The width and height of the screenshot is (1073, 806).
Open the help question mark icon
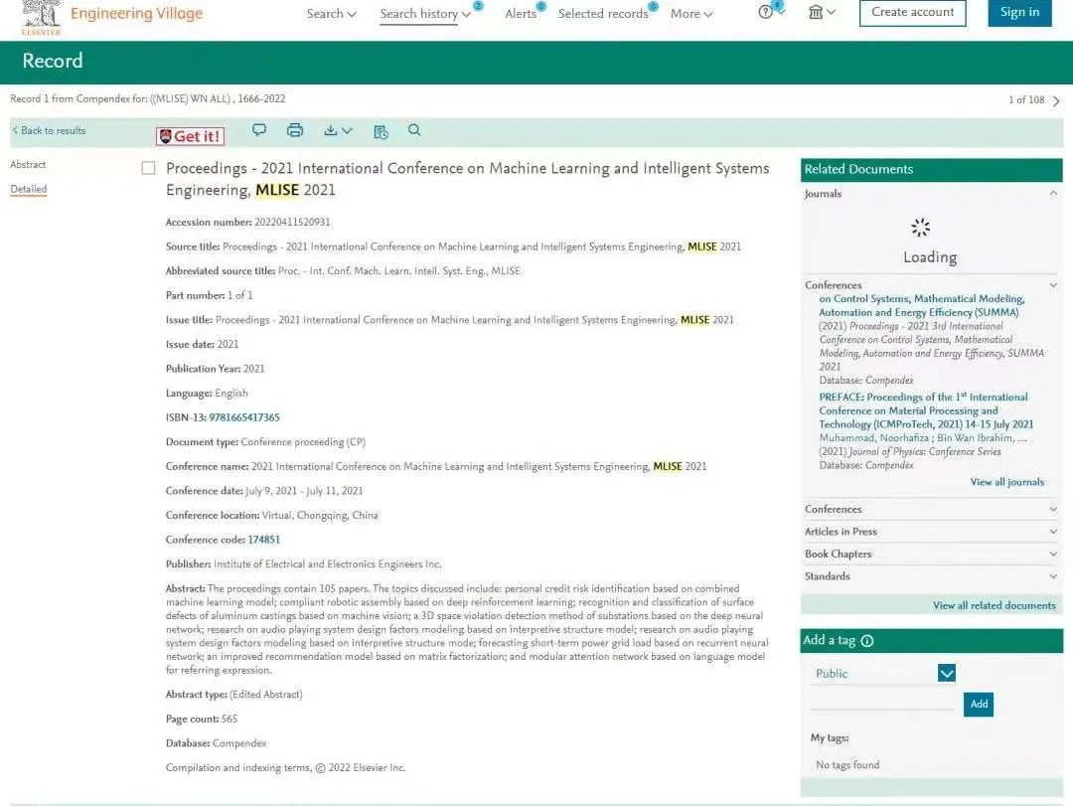point(766,12)
